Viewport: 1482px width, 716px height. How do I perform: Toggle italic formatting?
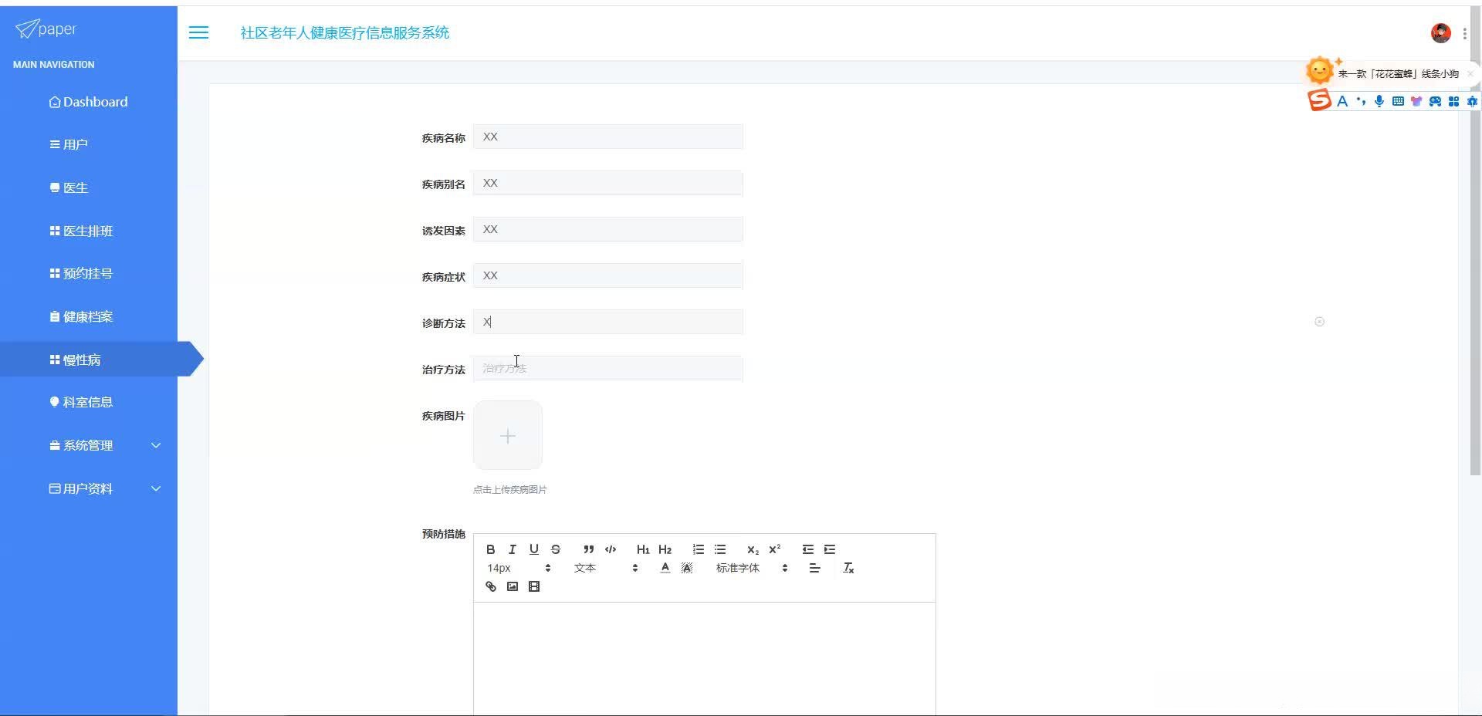512,549
